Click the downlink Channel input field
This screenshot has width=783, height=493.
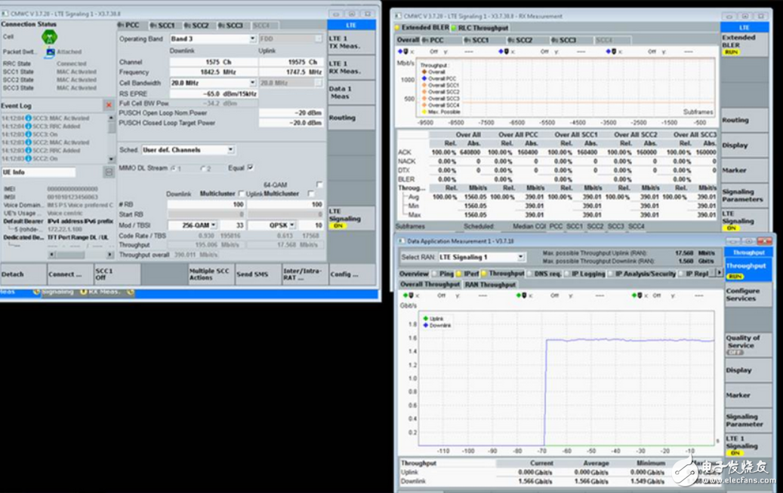click(x=213, y=62)
